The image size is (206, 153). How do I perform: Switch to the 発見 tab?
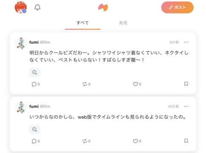(x=123, y=23)
